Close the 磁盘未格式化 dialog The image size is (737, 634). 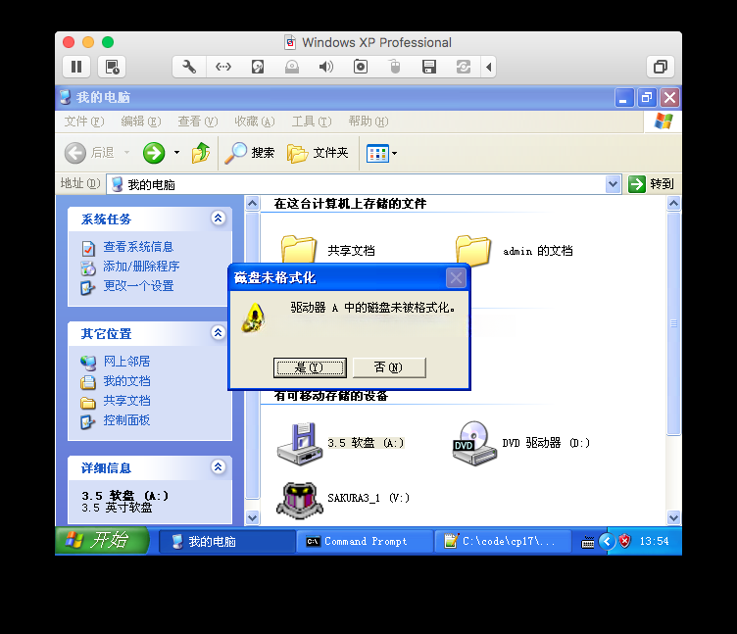tap(456, 277)
